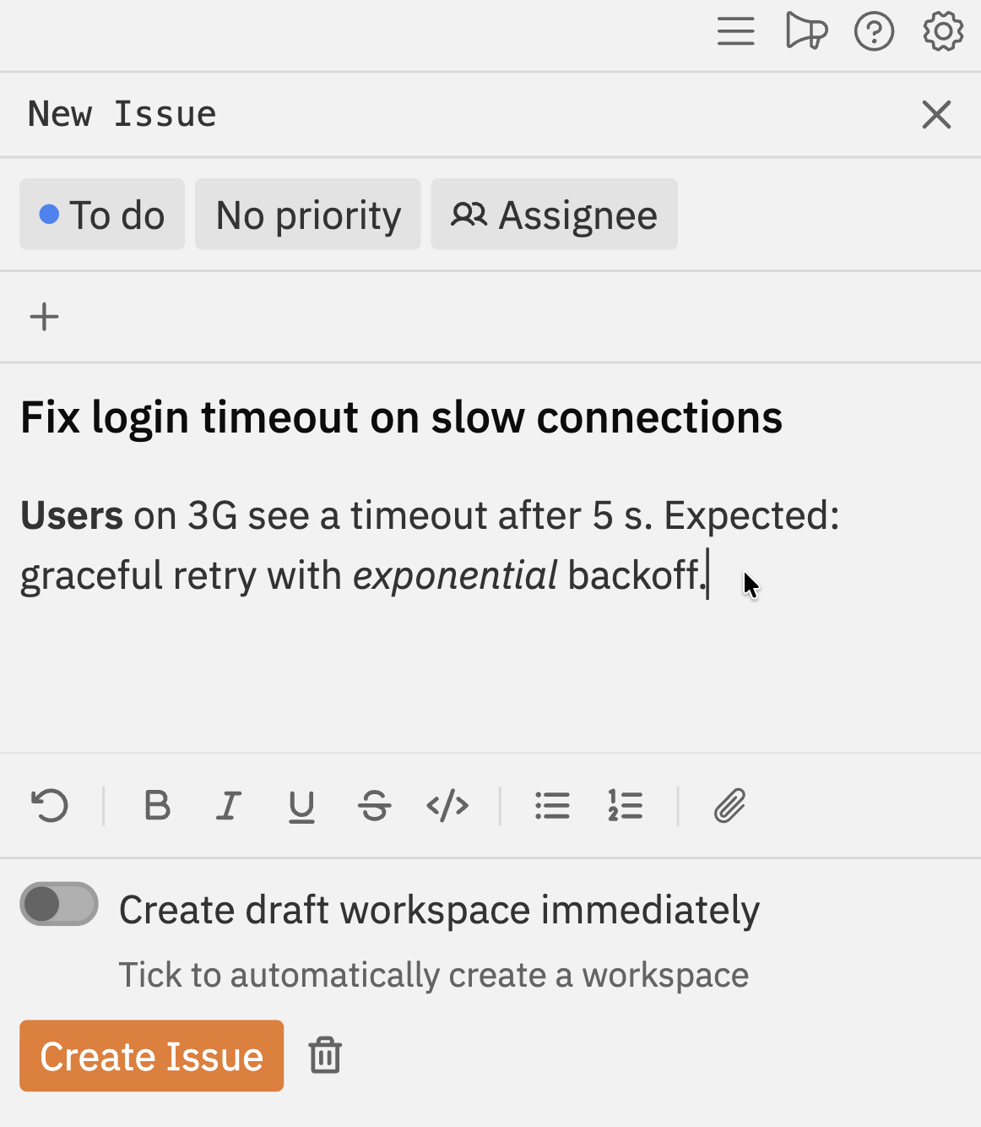
Task: Insert a bulleted list
Action: coord(552,805)
